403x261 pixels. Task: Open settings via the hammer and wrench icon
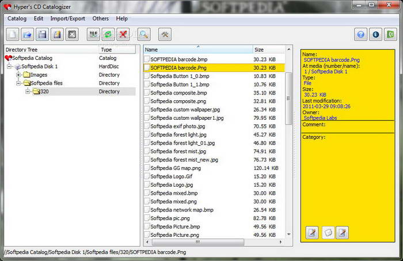[x=165, y=34]
